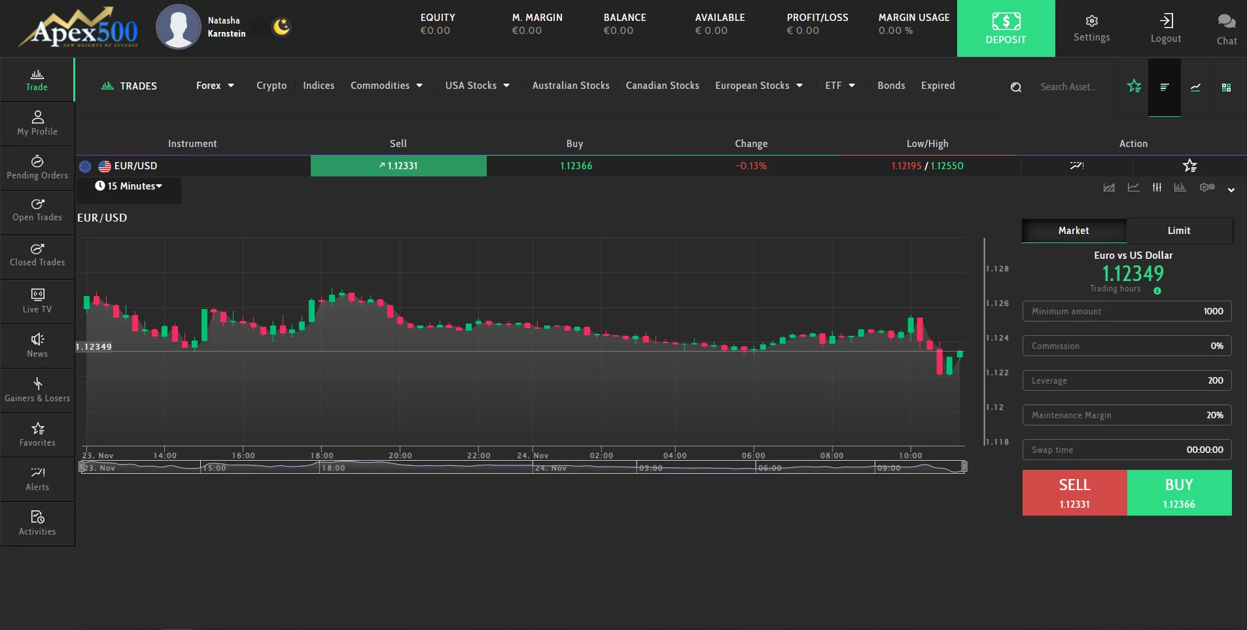Select candlestick chart type icon
The width and height of the screenshot is (1247, 630).
pos(1157,188)
